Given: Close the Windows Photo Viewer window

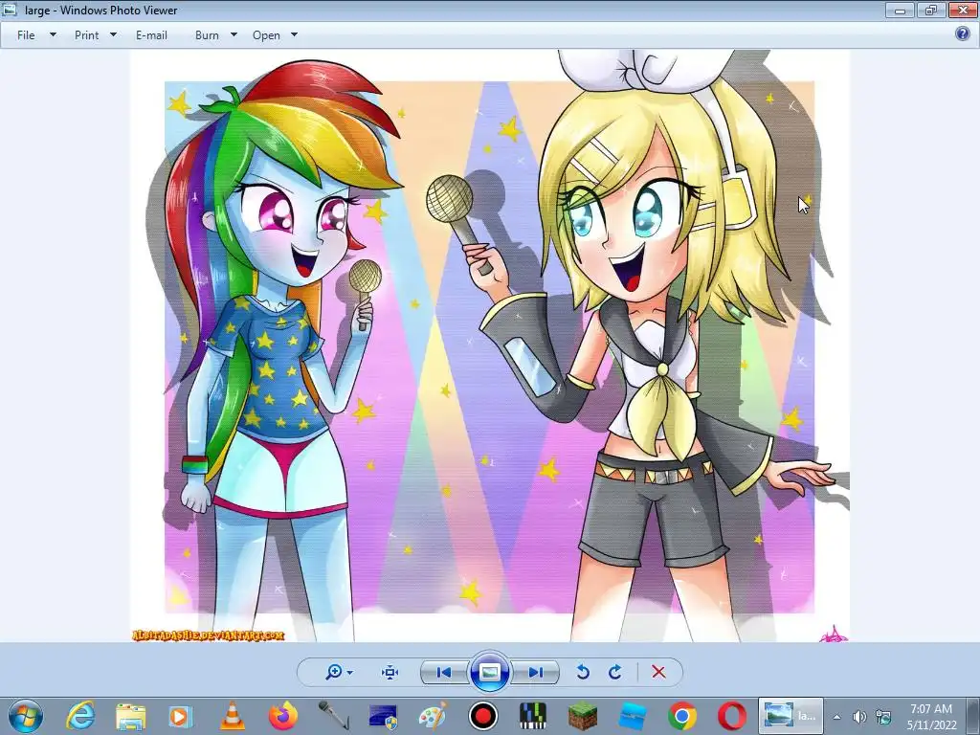Looking at the screenshot, I should click(963, 10).
